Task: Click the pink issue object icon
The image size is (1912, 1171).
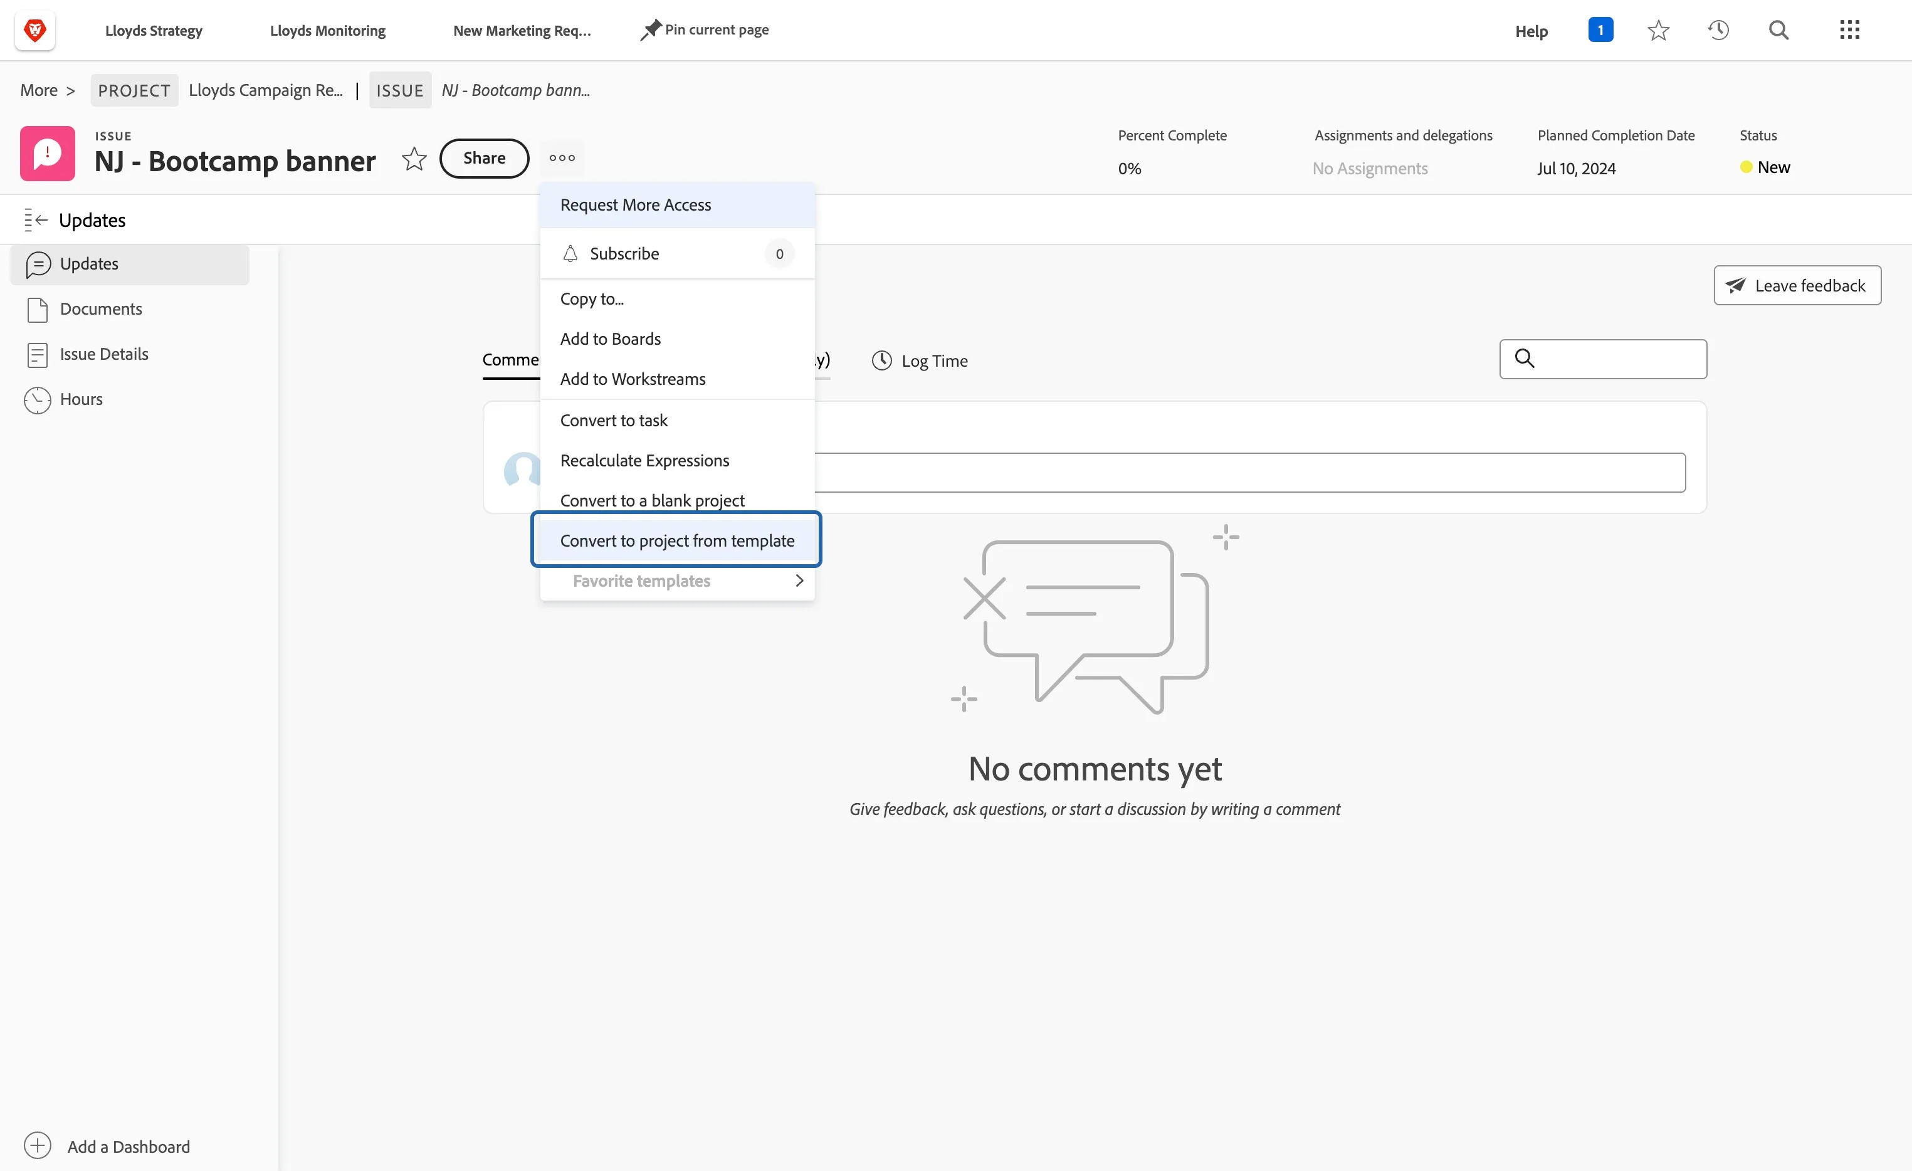Action: click(x=48, y=154)
